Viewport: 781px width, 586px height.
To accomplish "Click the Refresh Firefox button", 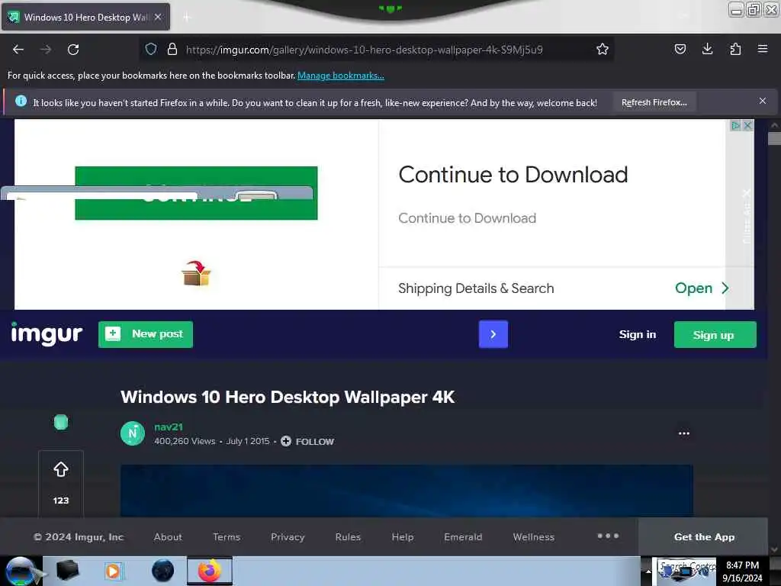I will 654,103.
